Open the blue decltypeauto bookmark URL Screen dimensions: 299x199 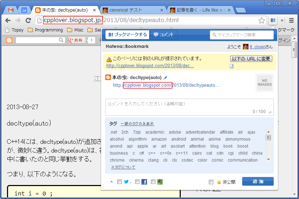tap(167, 85)
